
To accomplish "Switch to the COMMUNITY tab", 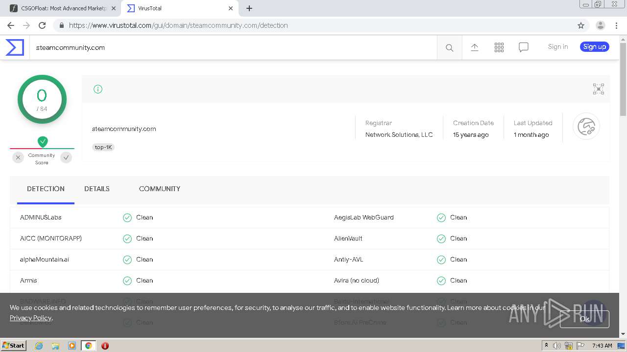I will tap(160, 189).
